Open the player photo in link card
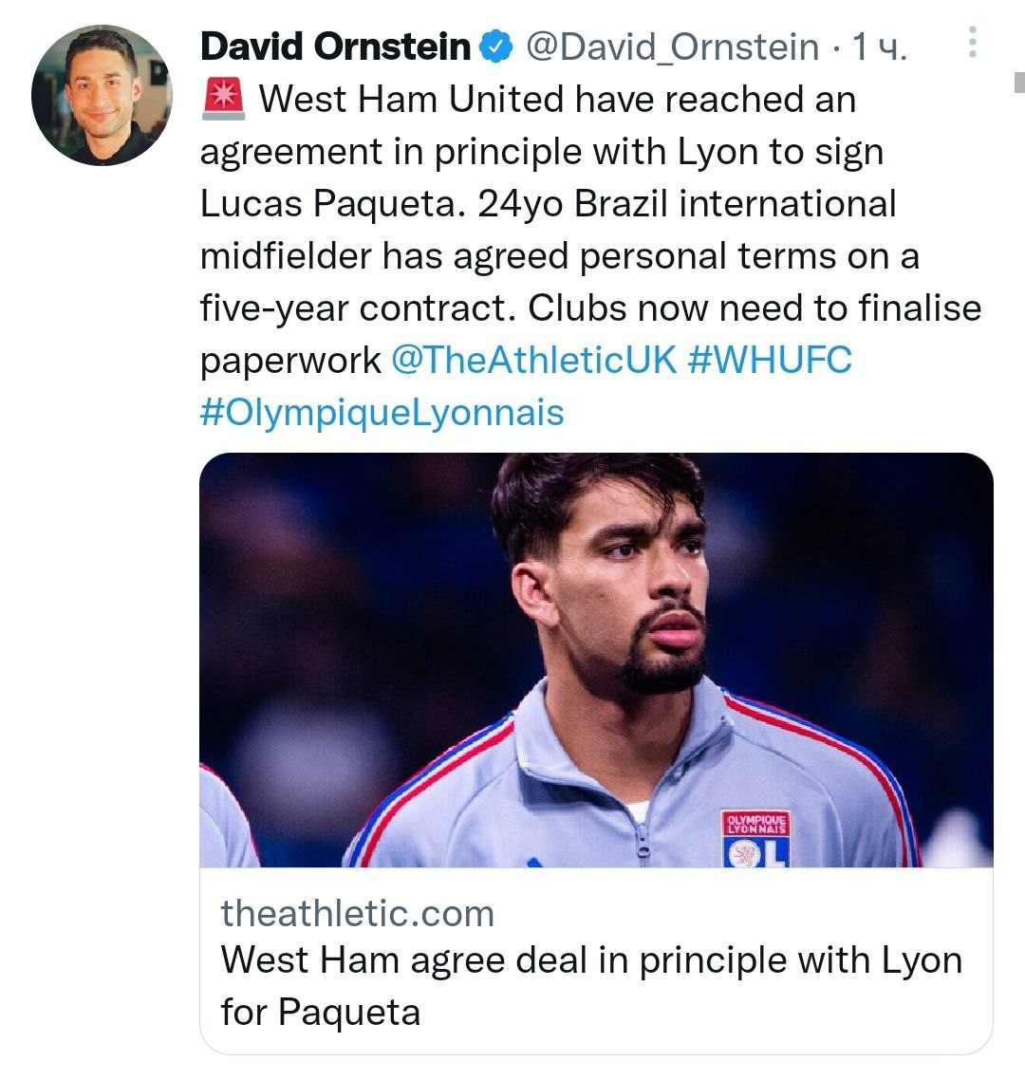Viewport: 1025px width, 1080px height. tap(596, 660)
